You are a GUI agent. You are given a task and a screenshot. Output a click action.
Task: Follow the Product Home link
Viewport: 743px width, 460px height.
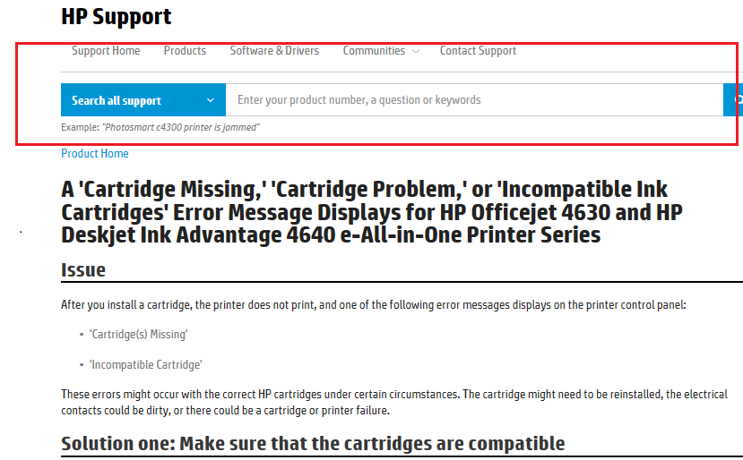click(x=95, y=153)
